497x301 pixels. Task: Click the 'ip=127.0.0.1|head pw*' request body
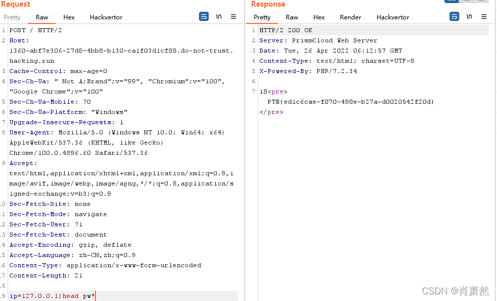point(52,296)
